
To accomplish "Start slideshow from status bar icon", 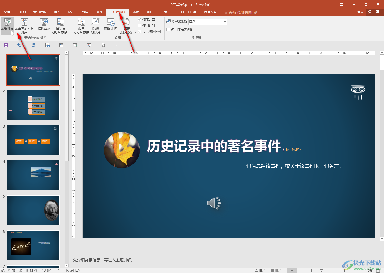I will [321, 271].
